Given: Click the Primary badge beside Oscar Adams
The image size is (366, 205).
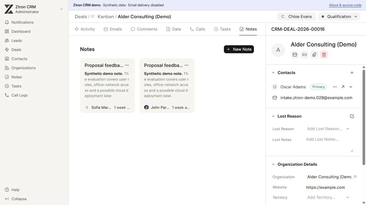Looking at the screenshot, I should pyautogui.click(x=319, y=87).
